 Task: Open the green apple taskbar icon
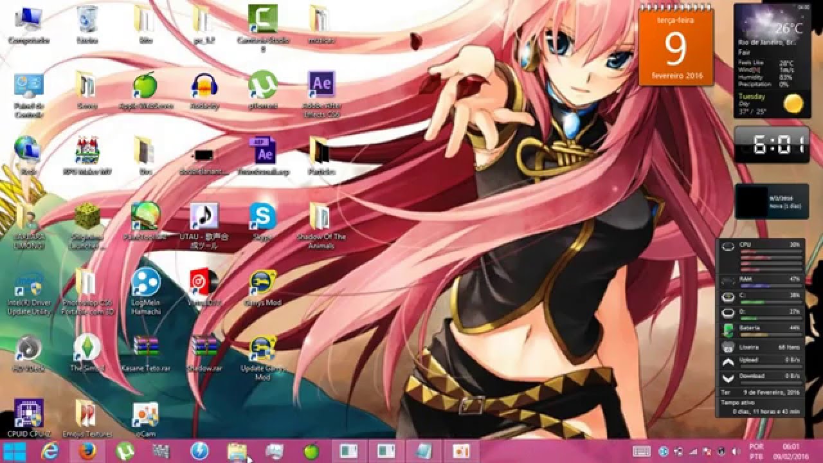[311, 451]
